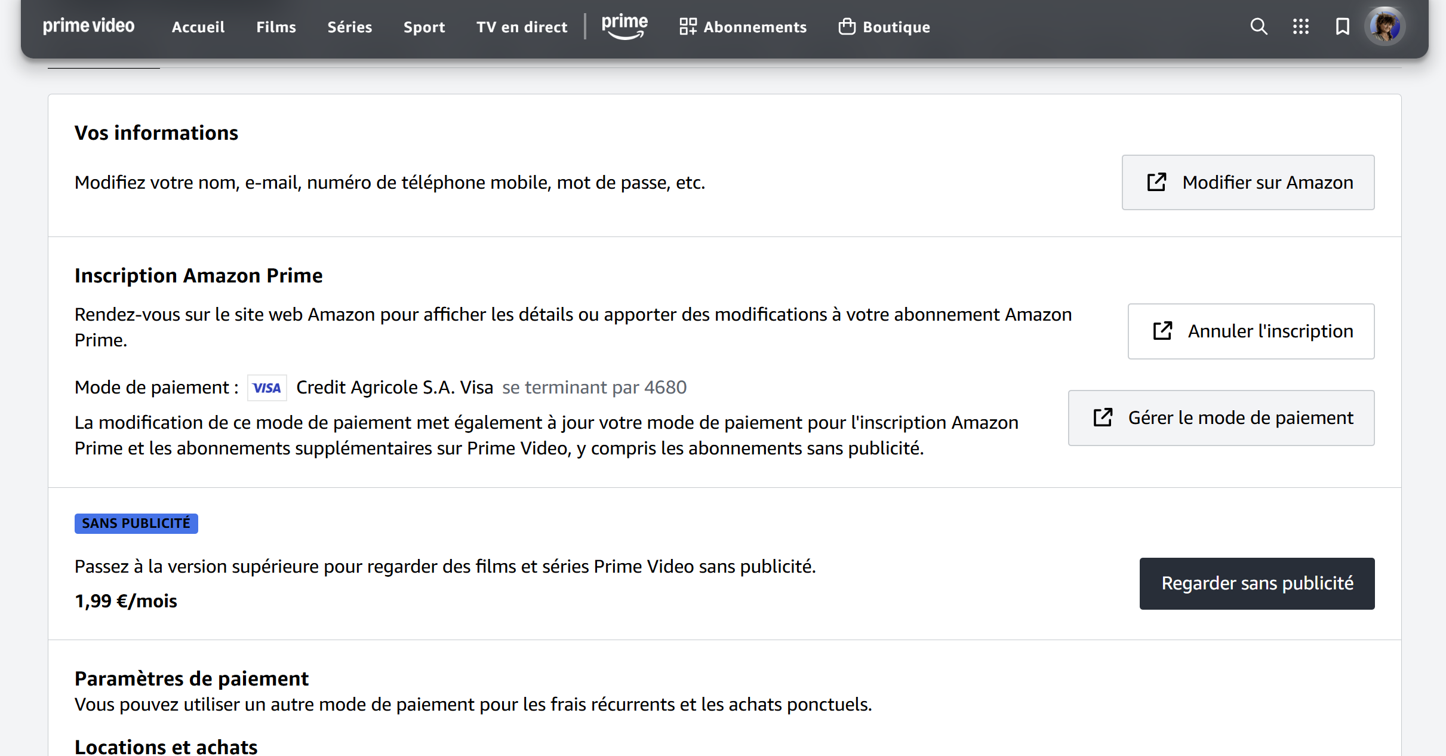Open the Séries menu
The width and height of the screenshot is (1446, 756).
click(350, 27)
